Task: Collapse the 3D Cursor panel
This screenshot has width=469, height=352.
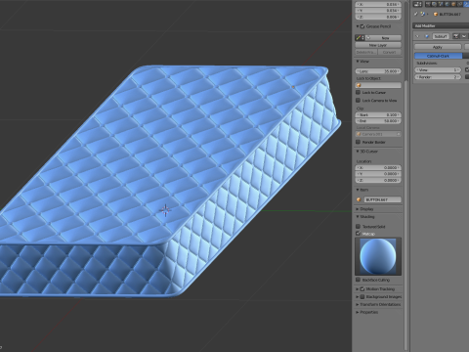Action: pyautogui.click(x=358, y=152)
